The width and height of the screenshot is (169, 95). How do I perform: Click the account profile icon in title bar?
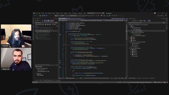pyautogui.click(x=155, y=13)
